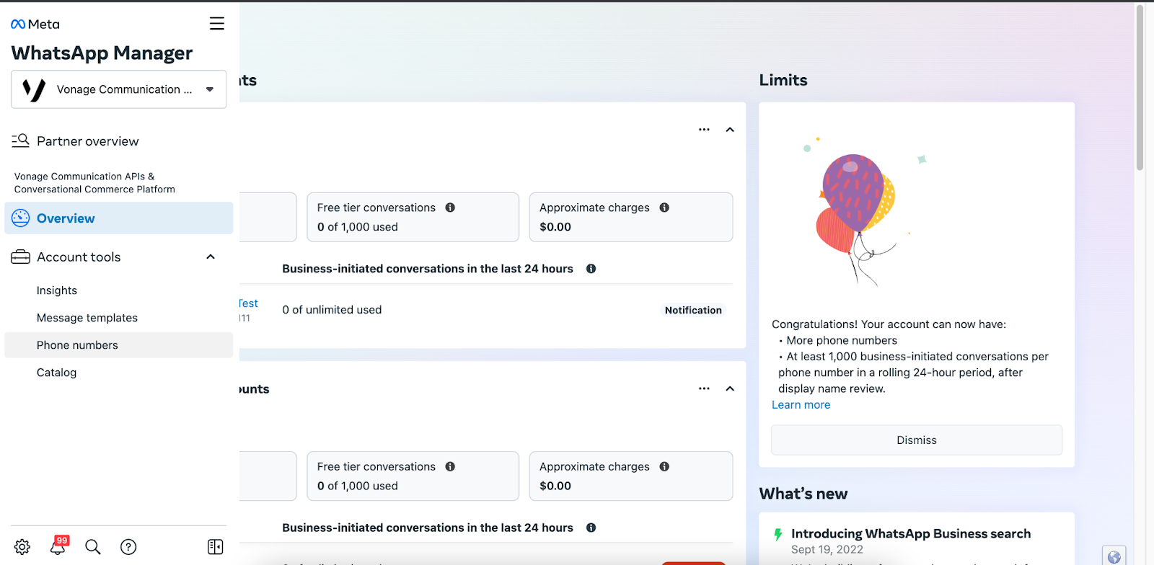The width and height of the screenshot is (1154, 565).
Task: Go to Insights
Action: click(57, 290)
